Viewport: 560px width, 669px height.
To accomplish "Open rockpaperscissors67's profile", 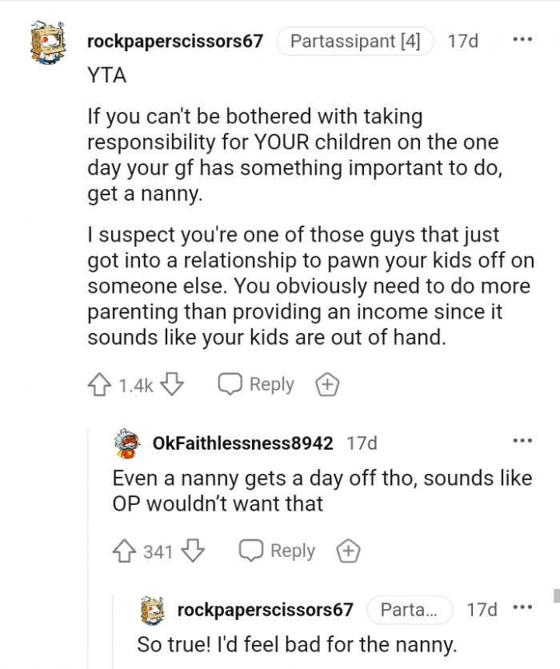I will tap(174, 42).
